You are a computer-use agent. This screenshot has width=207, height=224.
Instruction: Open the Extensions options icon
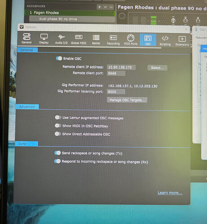tap(182, 41)
